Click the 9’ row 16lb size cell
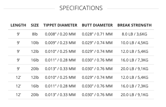This screenshot has width=166, height=107. coord(35,60)
